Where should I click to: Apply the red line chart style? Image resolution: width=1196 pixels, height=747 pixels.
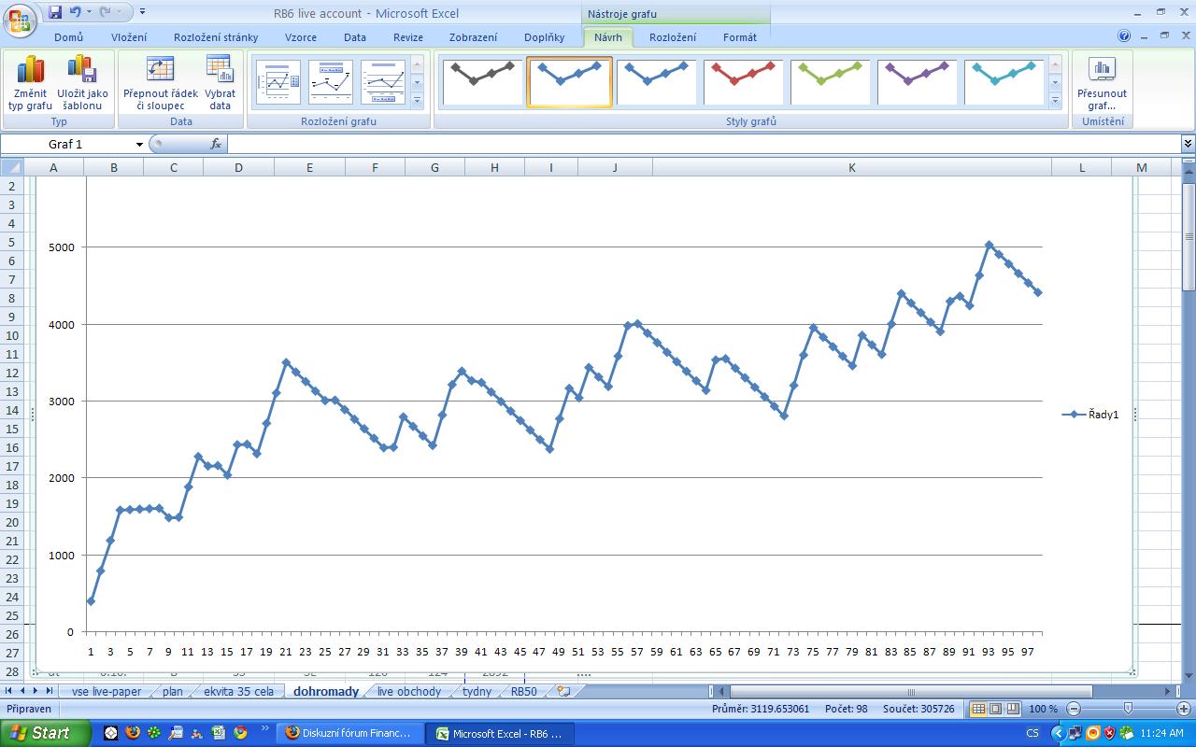click(743, 81)
